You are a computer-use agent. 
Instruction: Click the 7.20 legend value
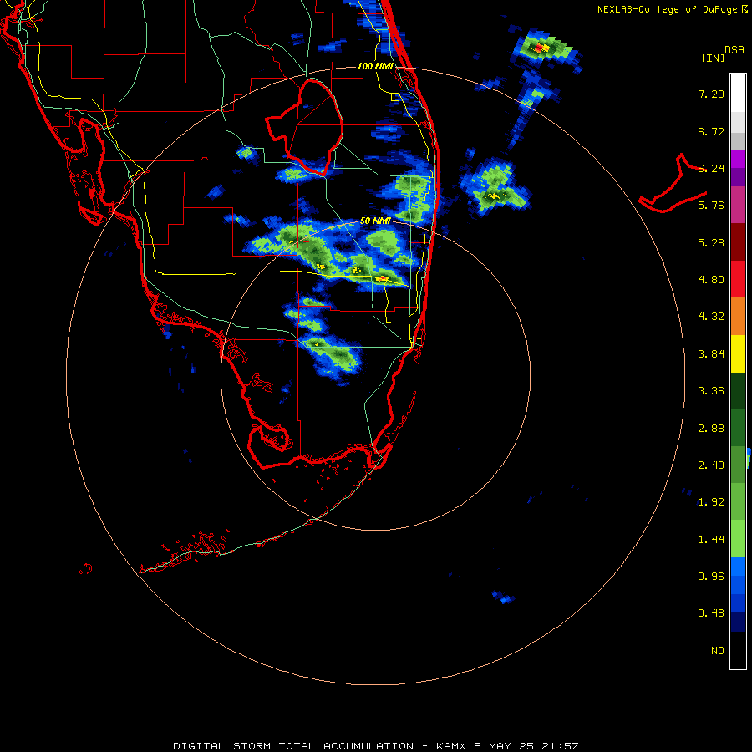711,94
